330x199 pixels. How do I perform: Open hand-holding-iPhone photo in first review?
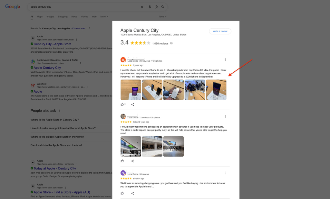[173, 90]
